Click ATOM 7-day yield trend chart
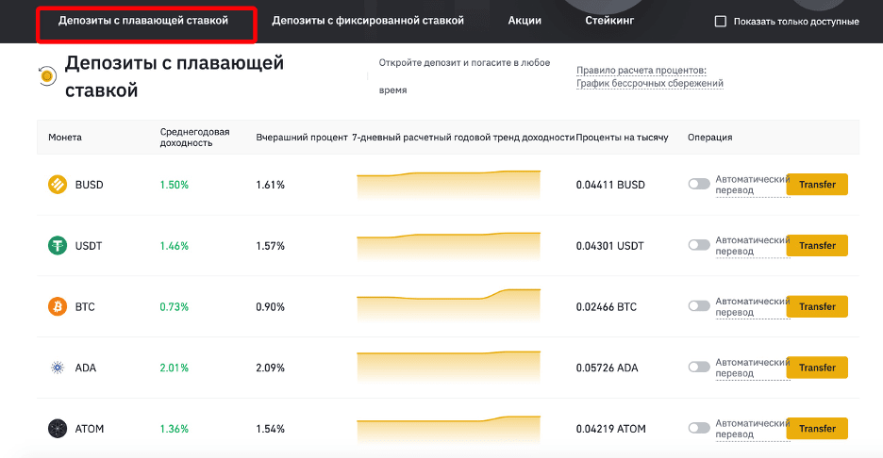Viewport: 883px width, 458px height. [x=449, y=431]
